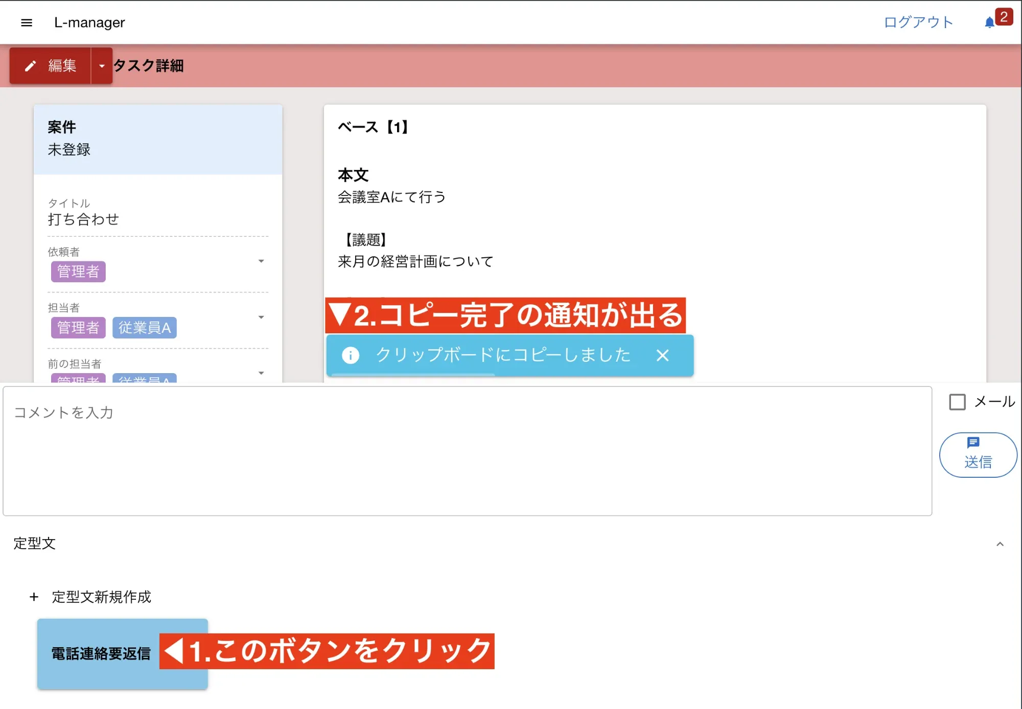Click the info icon in notification
The image size is (1022, 709).
[x=351, y=355]
